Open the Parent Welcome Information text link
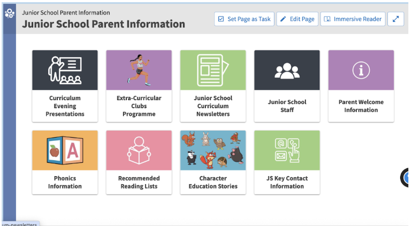 (x=361, y=106)
